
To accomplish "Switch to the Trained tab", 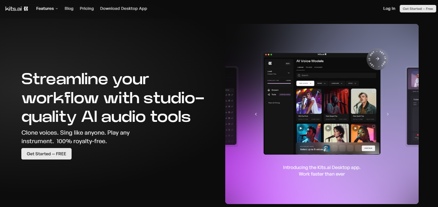I will click(x=309, y=67).
